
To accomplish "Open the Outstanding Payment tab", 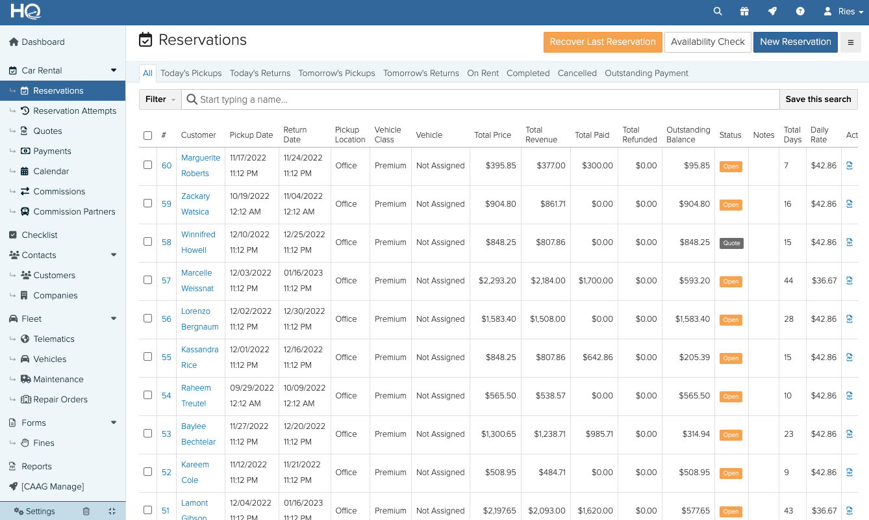I will click(646, 73).
